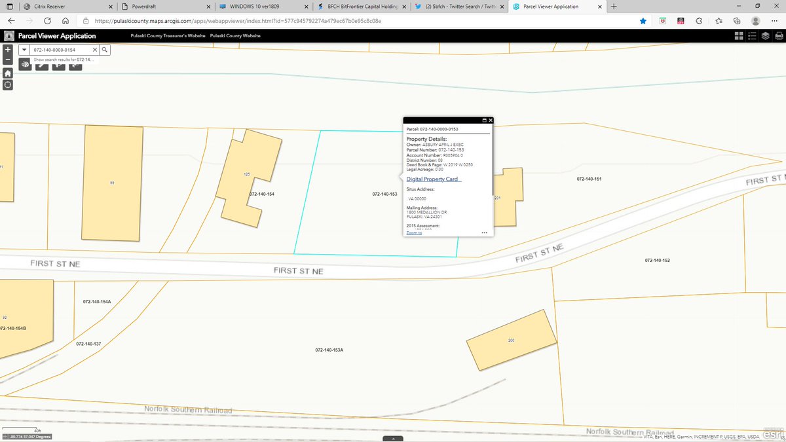Click building footprint numbered 200
The height and width of the screenshot is (442, 786).
[511, 341]
